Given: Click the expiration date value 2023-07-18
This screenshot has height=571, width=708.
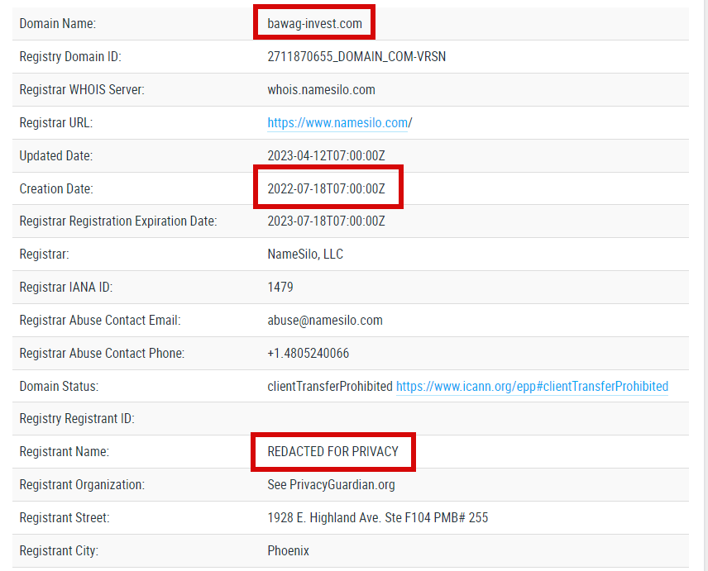Looking at the screenshot, I should point(326,221).
